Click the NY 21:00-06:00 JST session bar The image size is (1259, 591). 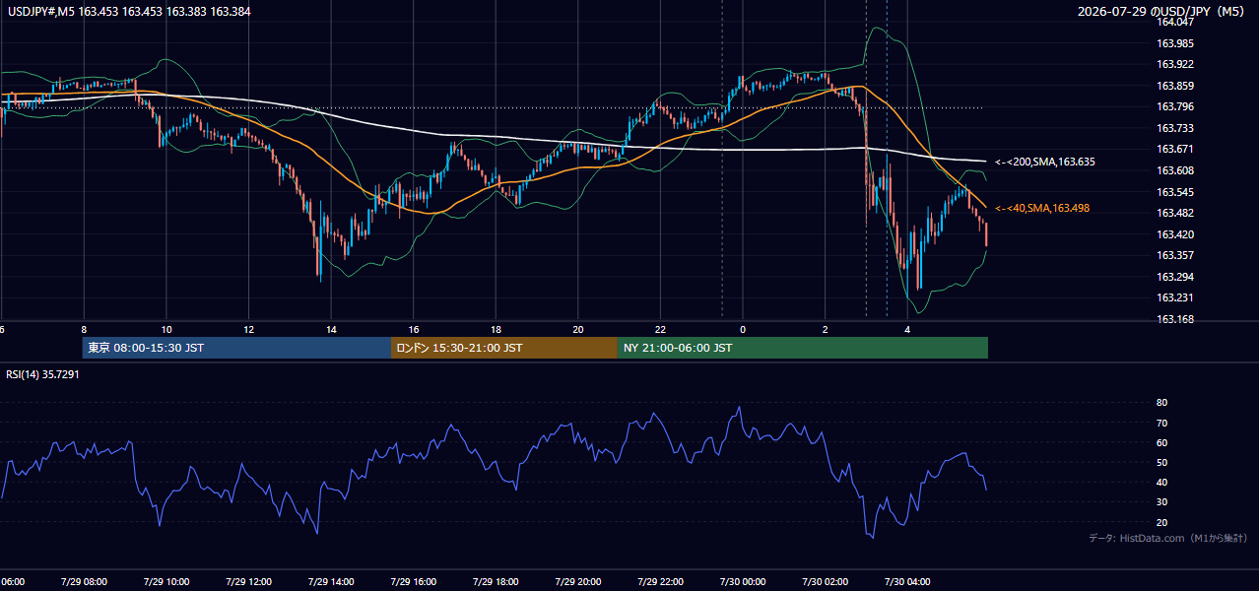tap(803, 348)
